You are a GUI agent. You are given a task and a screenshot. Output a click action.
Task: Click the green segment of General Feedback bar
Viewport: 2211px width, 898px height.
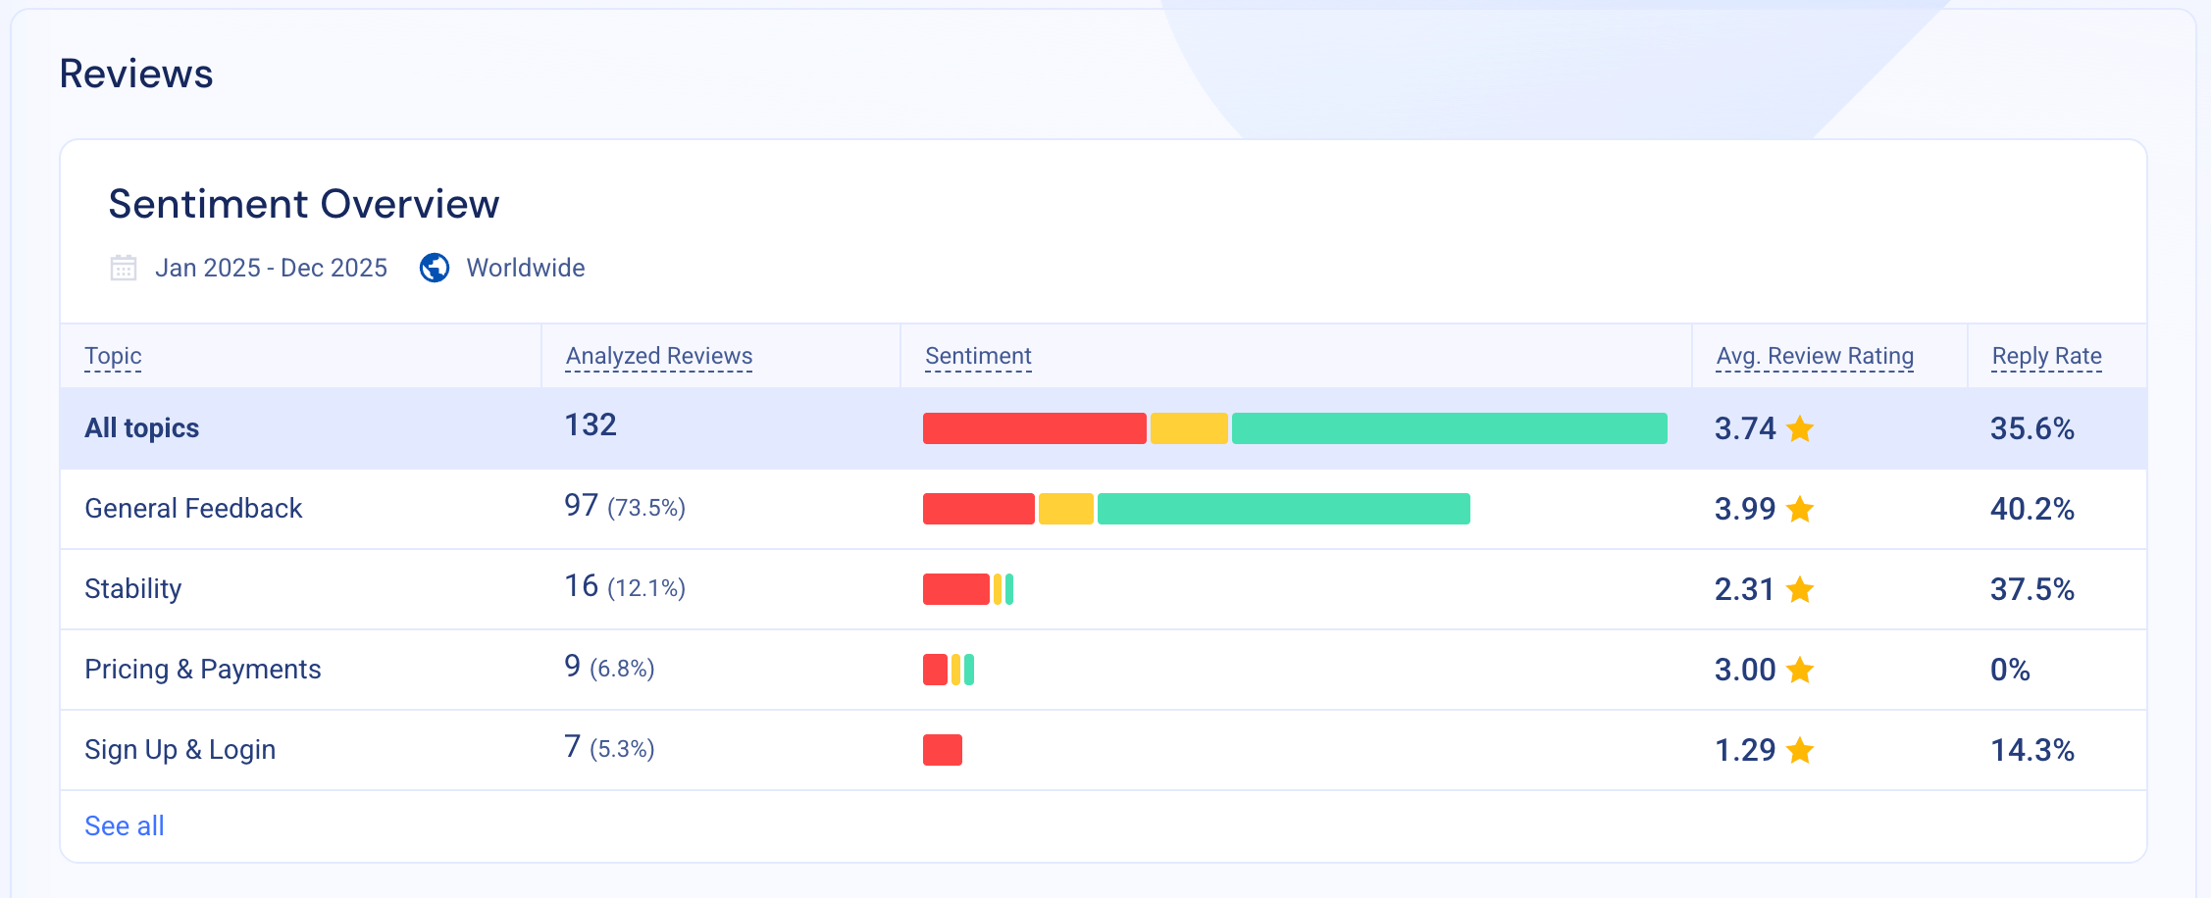pos(1283,509)
